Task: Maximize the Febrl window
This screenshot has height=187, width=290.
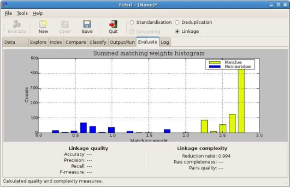Action: pos(278,5)
